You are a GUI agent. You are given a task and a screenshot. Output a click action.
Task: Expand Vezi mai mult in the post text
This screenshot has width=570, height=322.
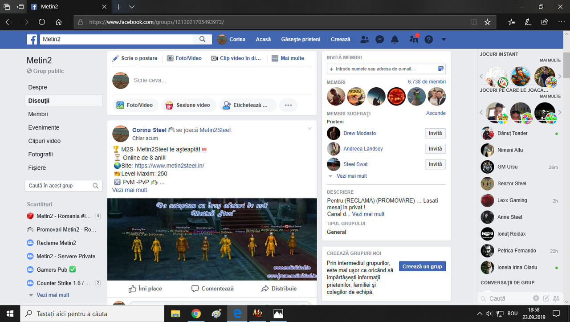pos(130,190)
